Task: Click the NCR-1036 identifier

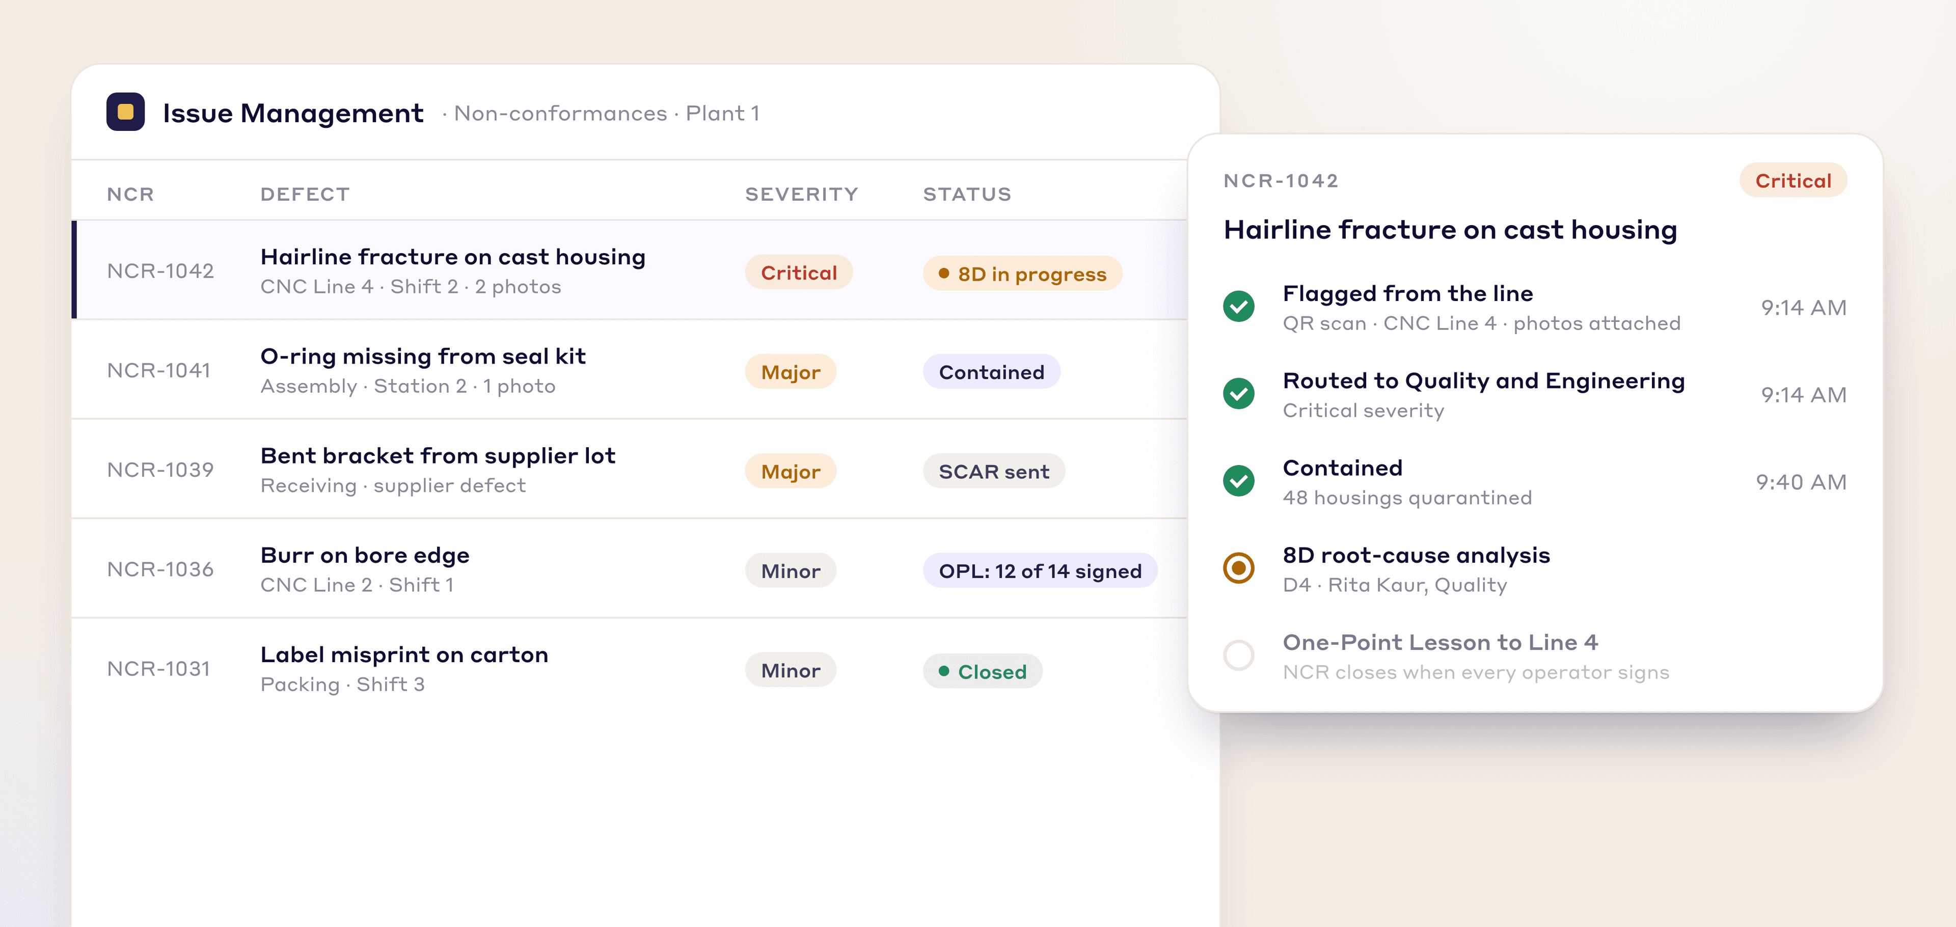Action: tap(160, 569)
